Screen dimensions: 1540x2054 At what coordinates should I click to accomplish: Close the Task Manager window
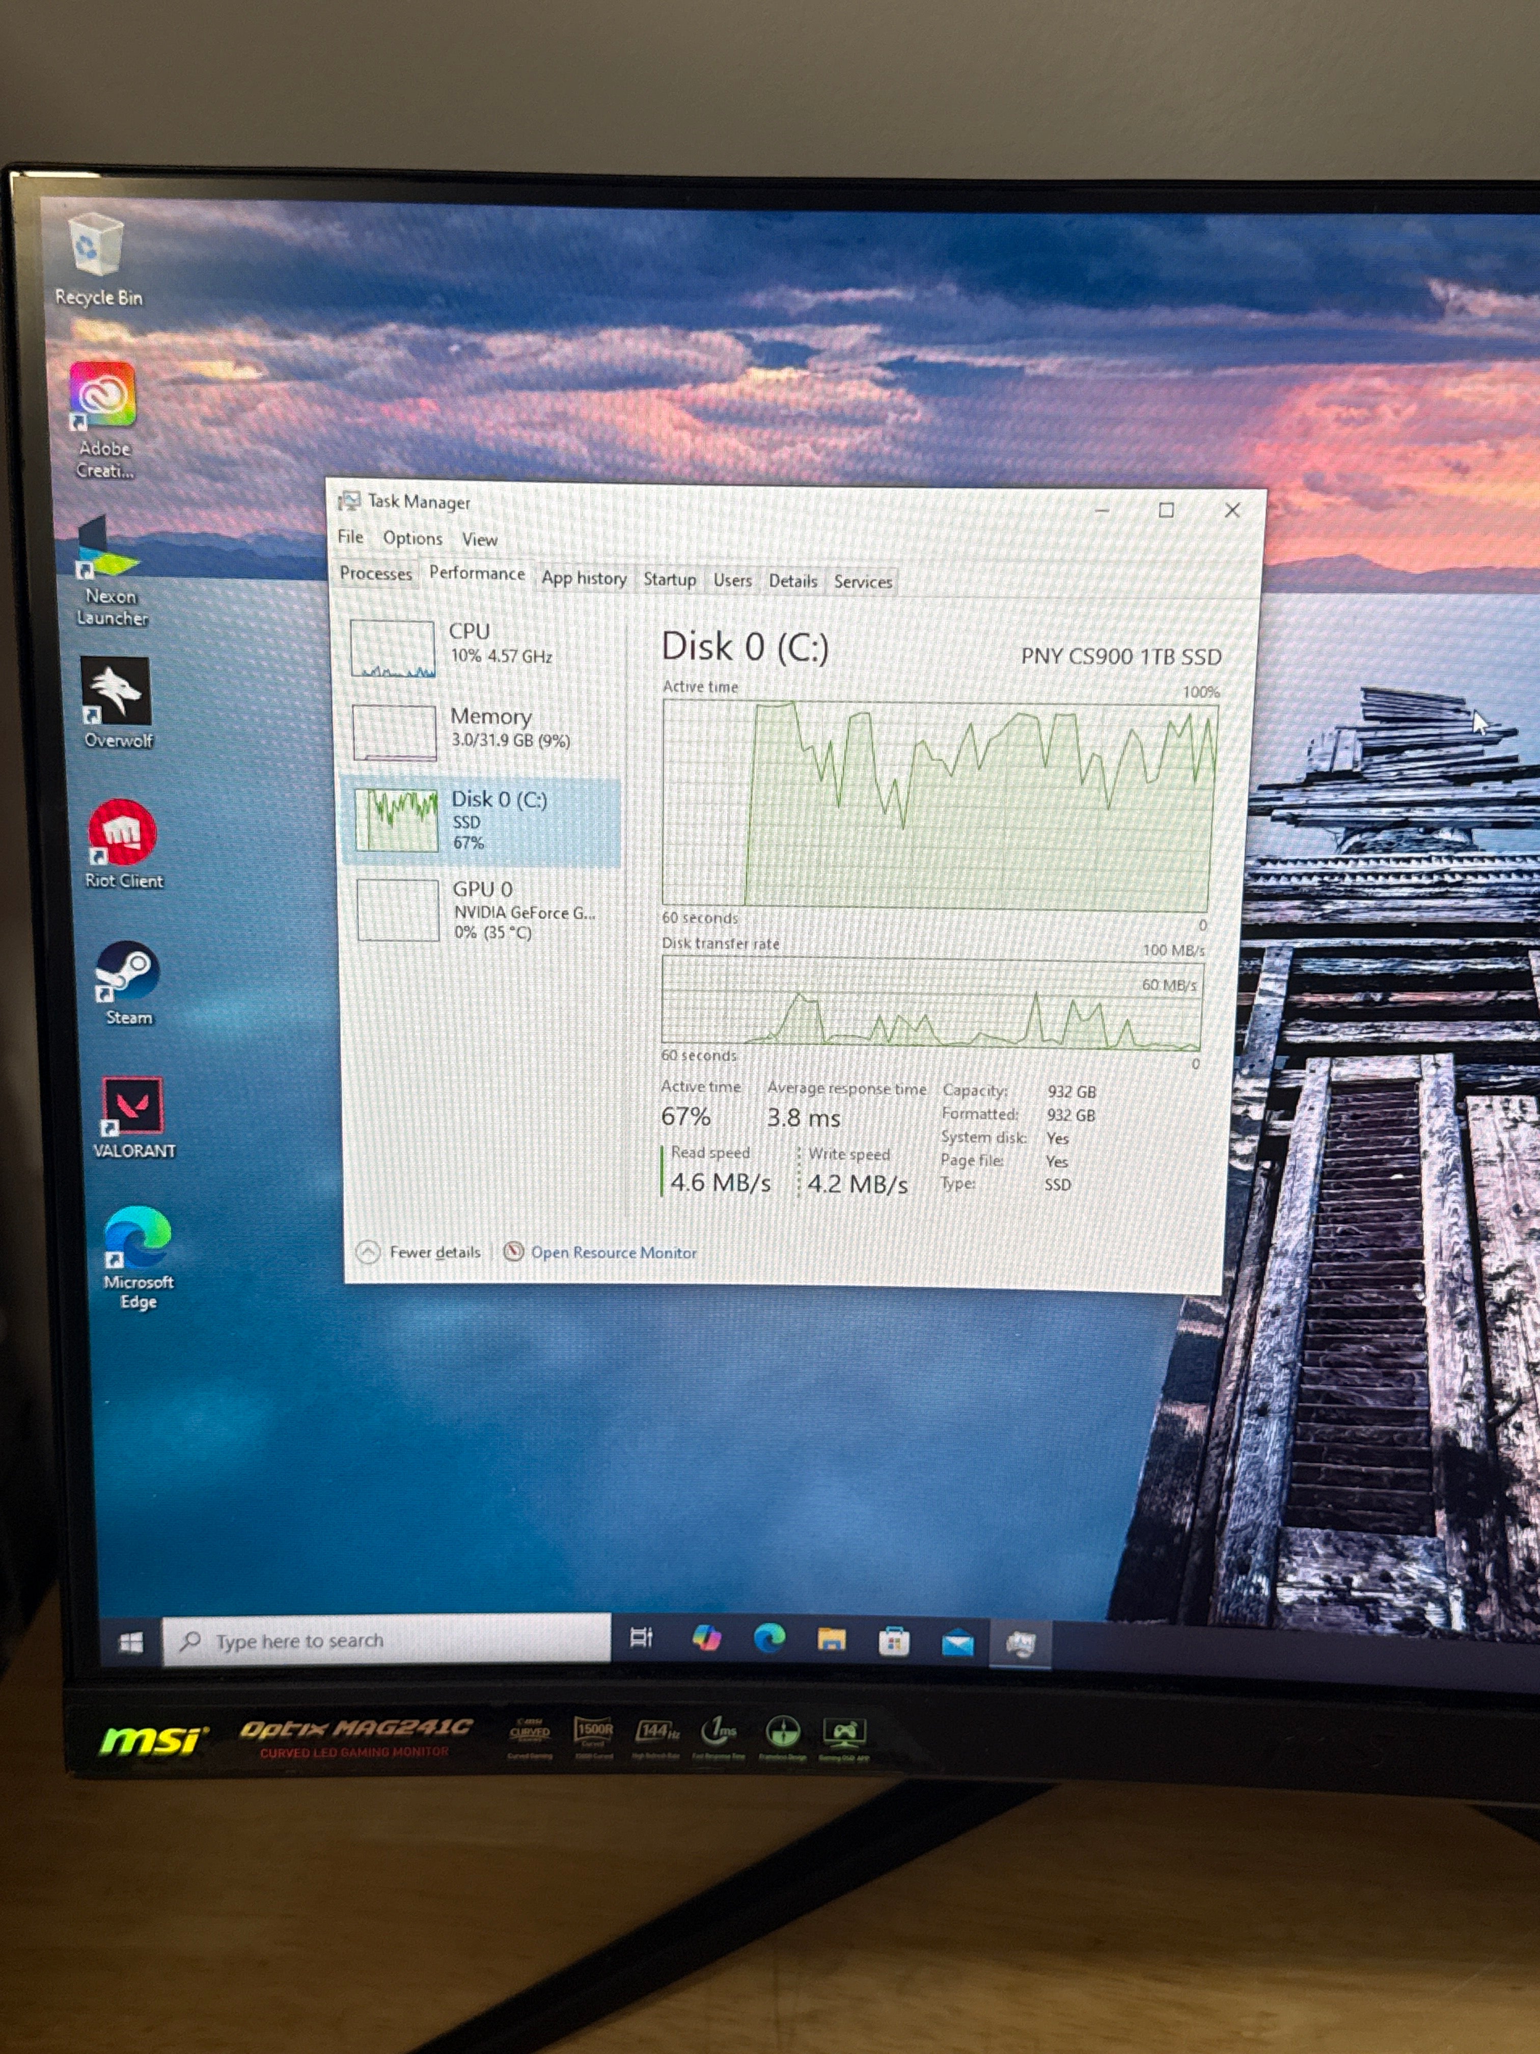point(1232,511)
